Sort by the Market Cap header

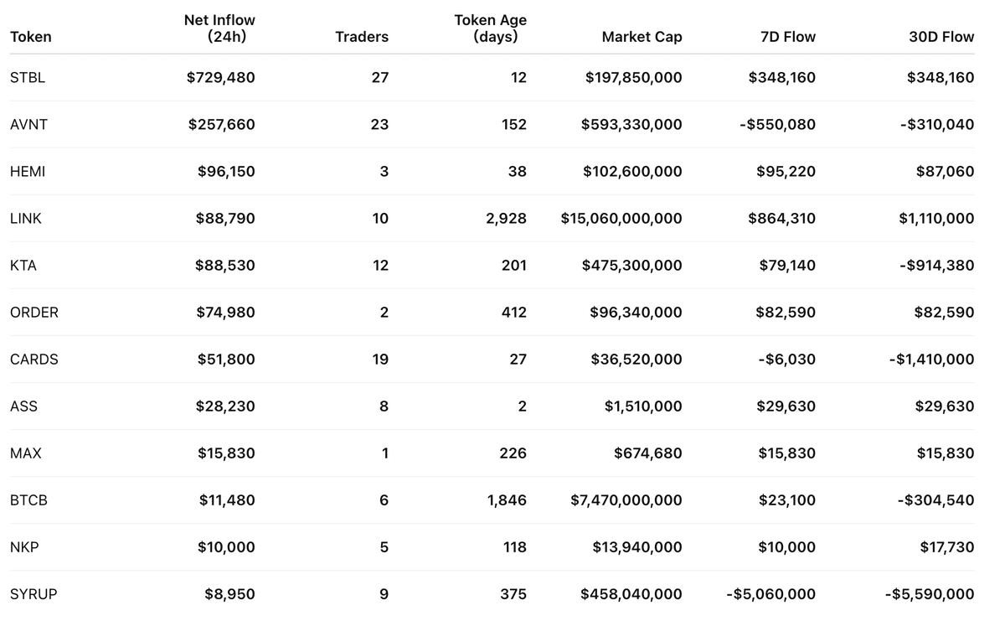pos(642,37)
